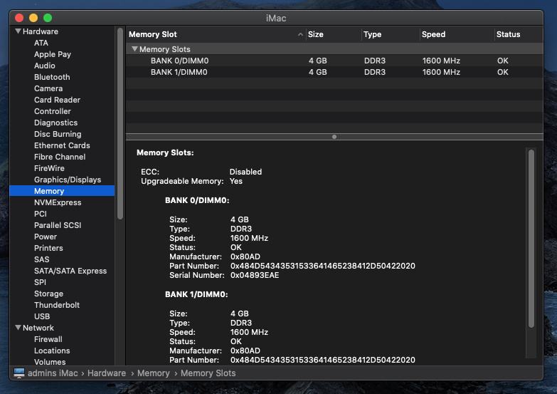Collapse the Network section disclosure triangle
The width and height of the screenshot is (557, 394).
(18, 328)
